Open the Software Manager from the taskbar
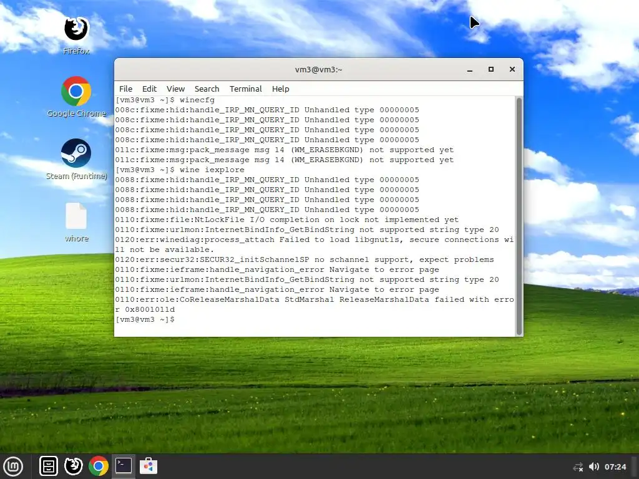Image resolution: width=639 pixels, height=479 pixels. (149, 466)
